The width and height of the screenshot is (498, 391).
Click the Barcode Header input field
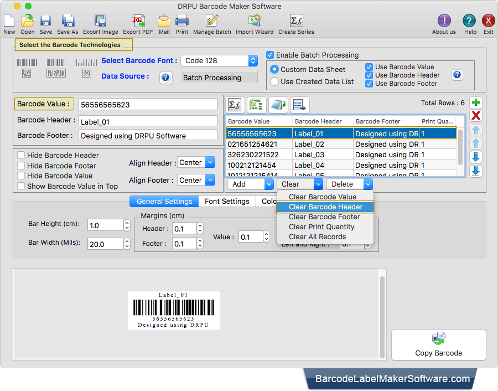click(x=148, y=122)
